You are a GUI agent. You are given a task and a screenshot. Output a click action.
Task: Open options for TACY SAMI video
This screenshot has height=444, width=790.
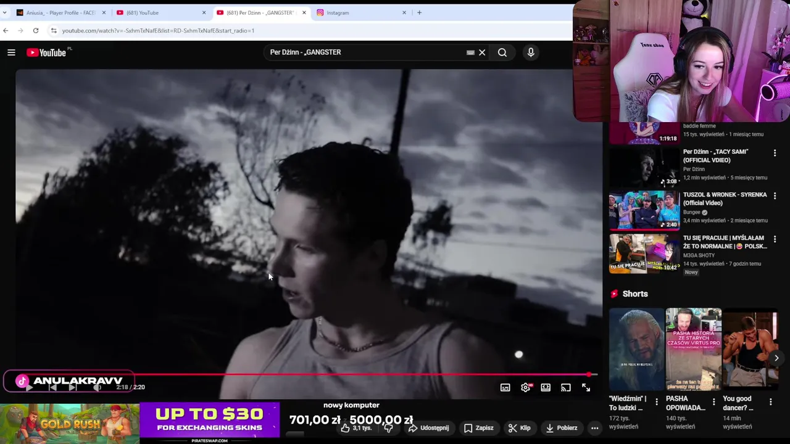tap(775, 153)
